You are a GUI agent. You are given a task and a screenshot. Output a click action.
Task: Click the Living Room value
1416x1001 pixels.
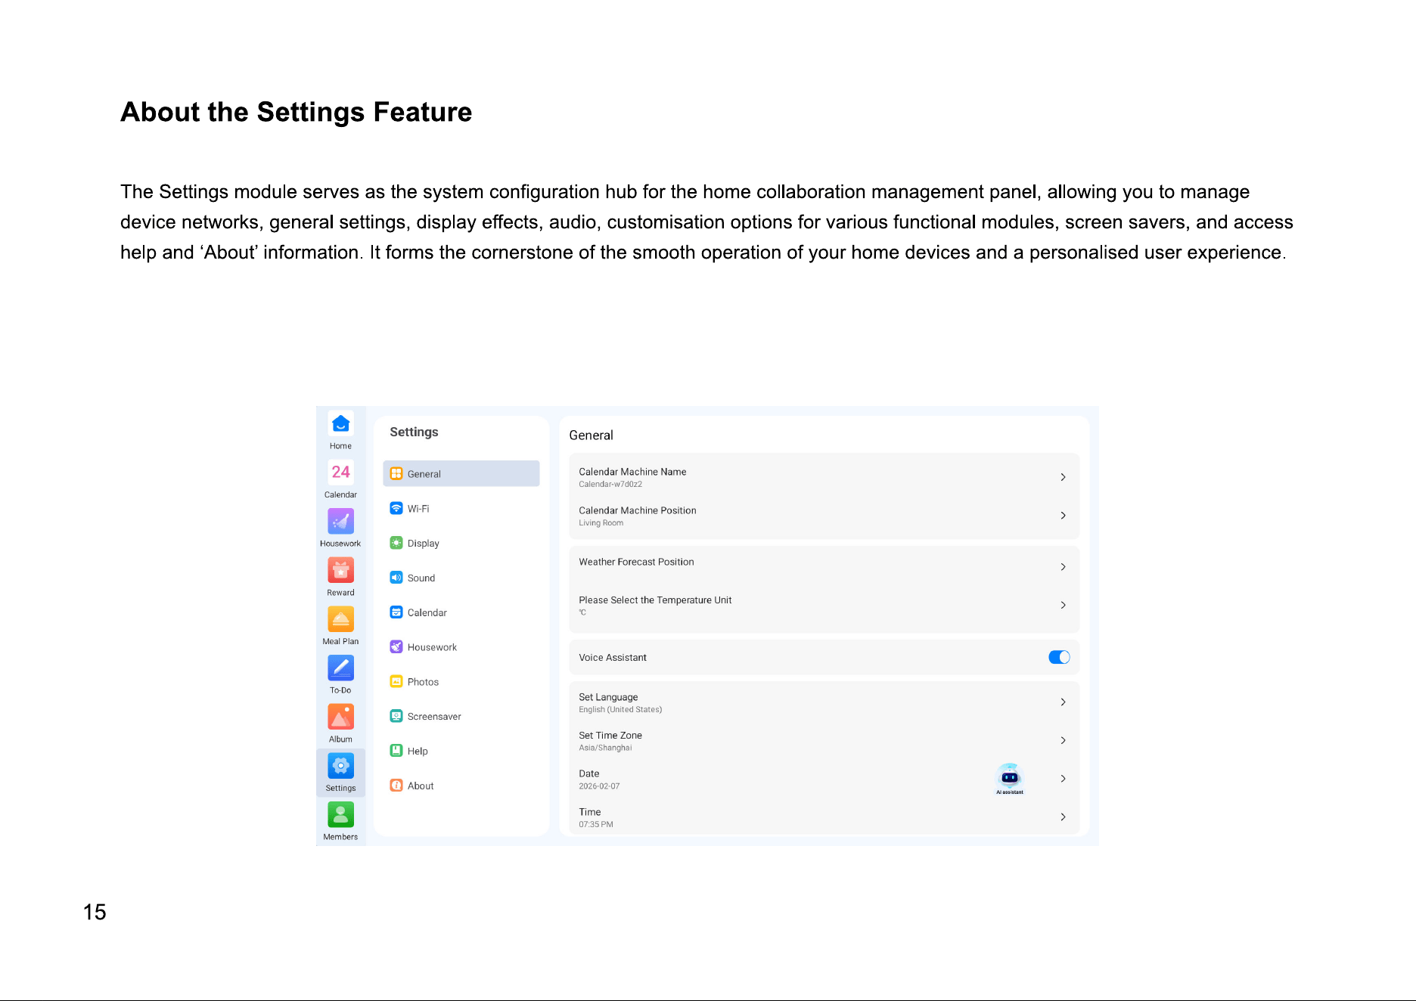[601, 523]
